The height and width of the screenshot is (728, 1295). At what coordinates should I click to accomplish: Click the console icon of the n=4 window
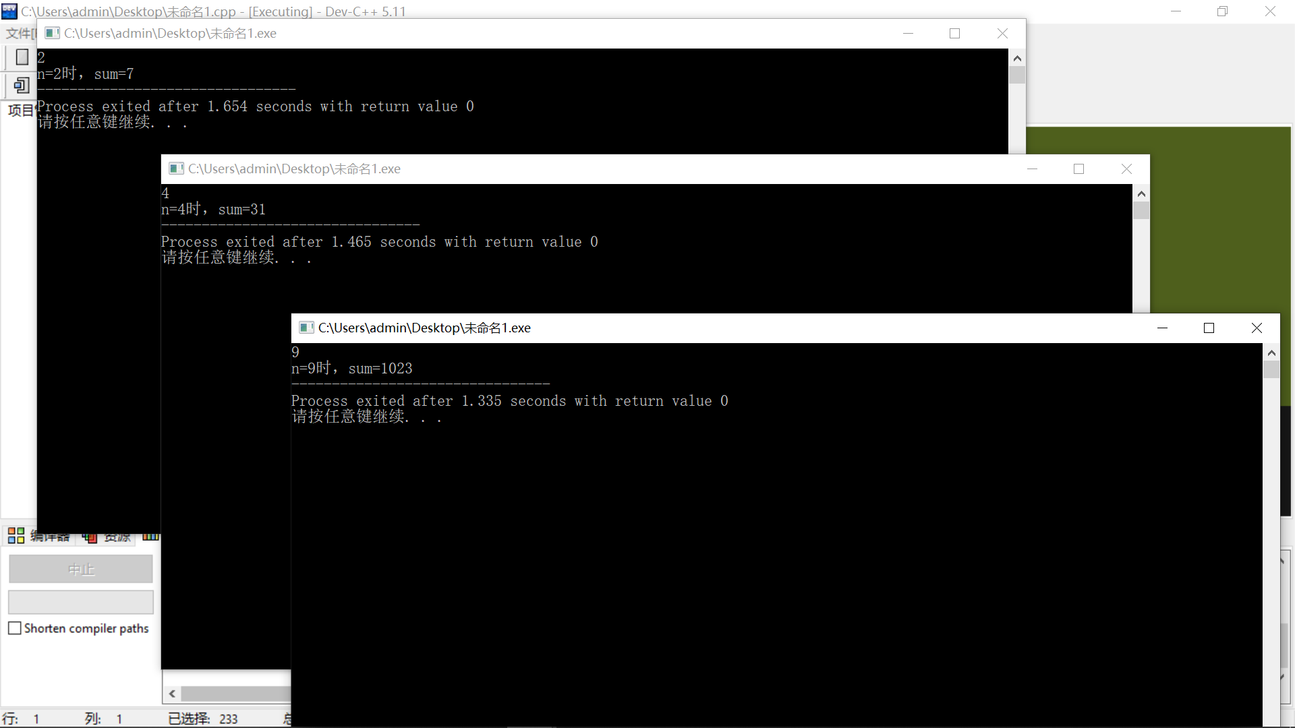tap(176, 169)
